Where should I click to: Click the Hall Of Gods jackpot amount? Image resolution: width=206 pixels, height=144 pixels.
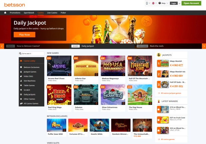click(x=176, y=86)
